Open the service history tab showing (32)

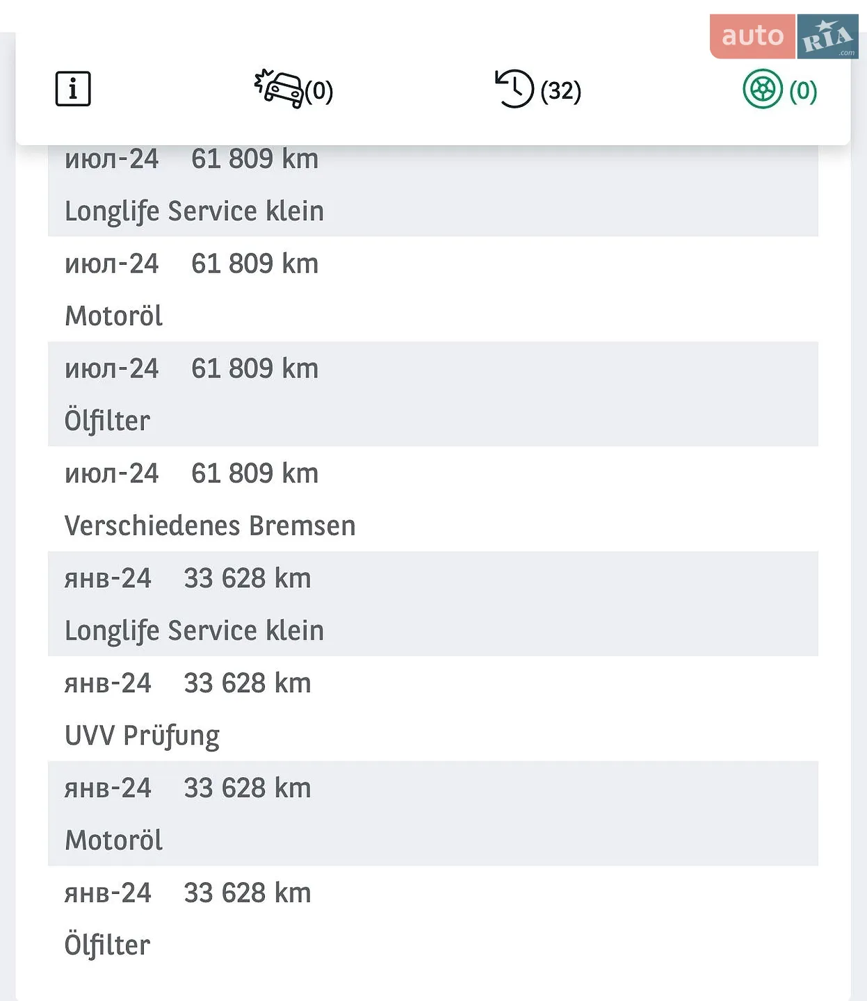click(x=537, y=89)
